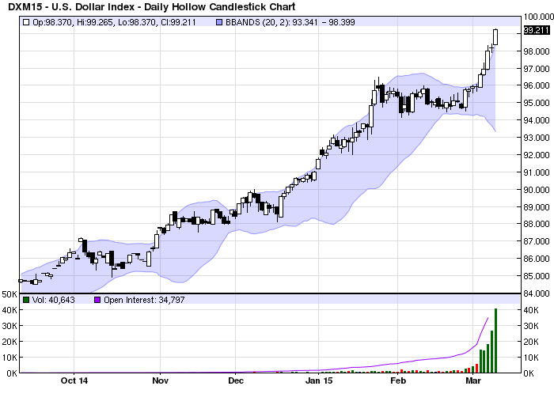Click the highlighted 99.211 price tag
The image size is (554, 405).
[x=536, y=30]
